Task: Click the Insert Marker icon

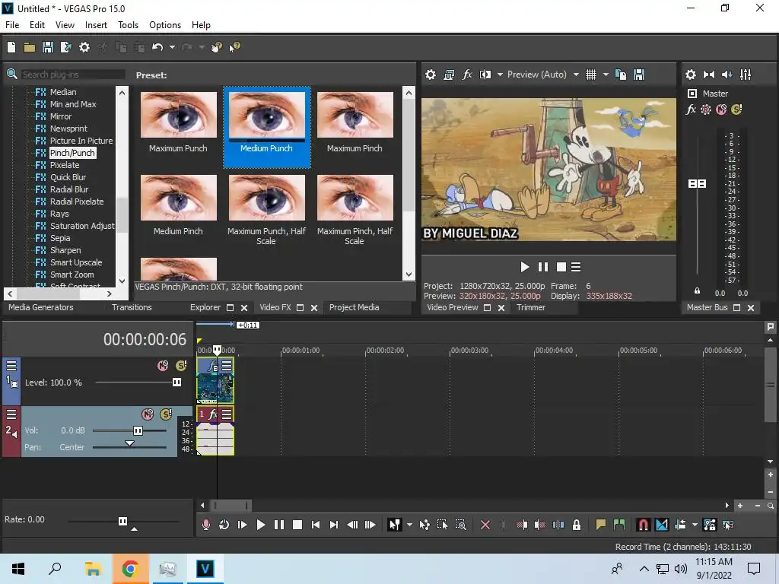Action: pos(601,525)
